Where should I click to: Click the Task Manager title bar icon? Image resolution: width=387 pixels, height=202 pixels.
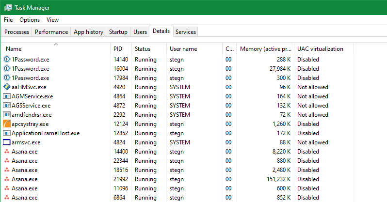(x=8, y=8)
